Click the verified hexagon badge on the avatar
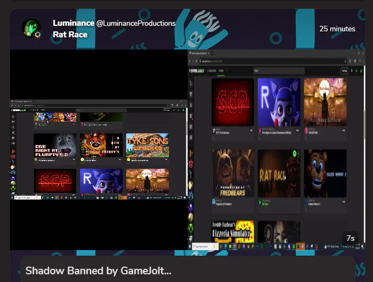The image size is (373, 282). pyautogui.click(x=38, y=35)
